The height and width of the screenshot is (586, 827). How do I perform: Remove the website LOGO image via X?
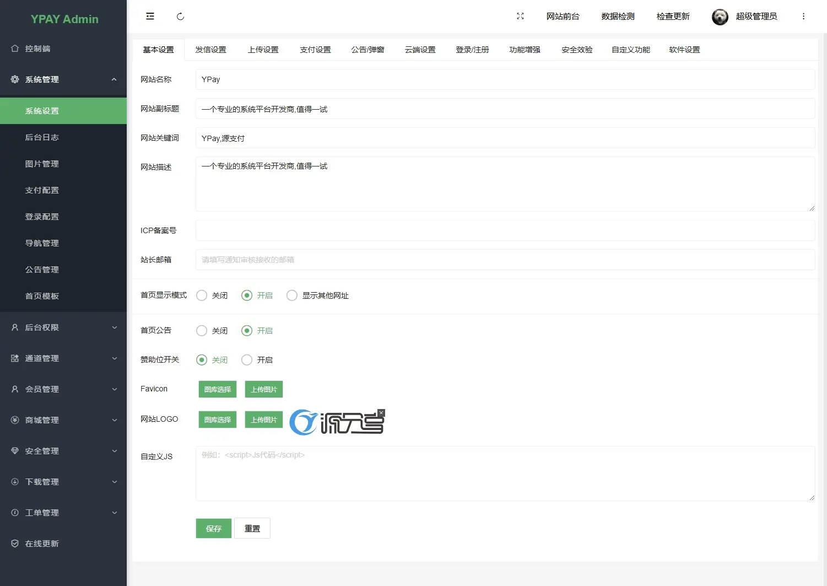[x=381, y=413]
